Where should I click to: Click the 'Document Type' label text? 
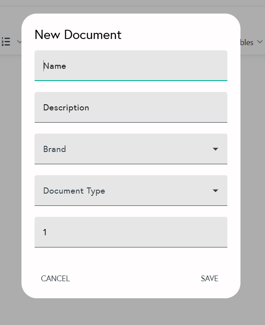click(x=74, y=191)
